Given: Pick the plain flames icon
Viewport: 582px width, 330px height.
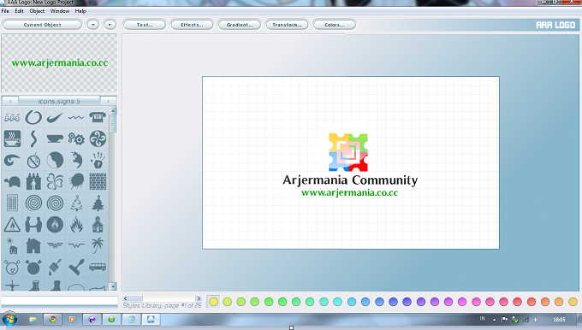Looking at the screenshot, I should coord(76,224).
